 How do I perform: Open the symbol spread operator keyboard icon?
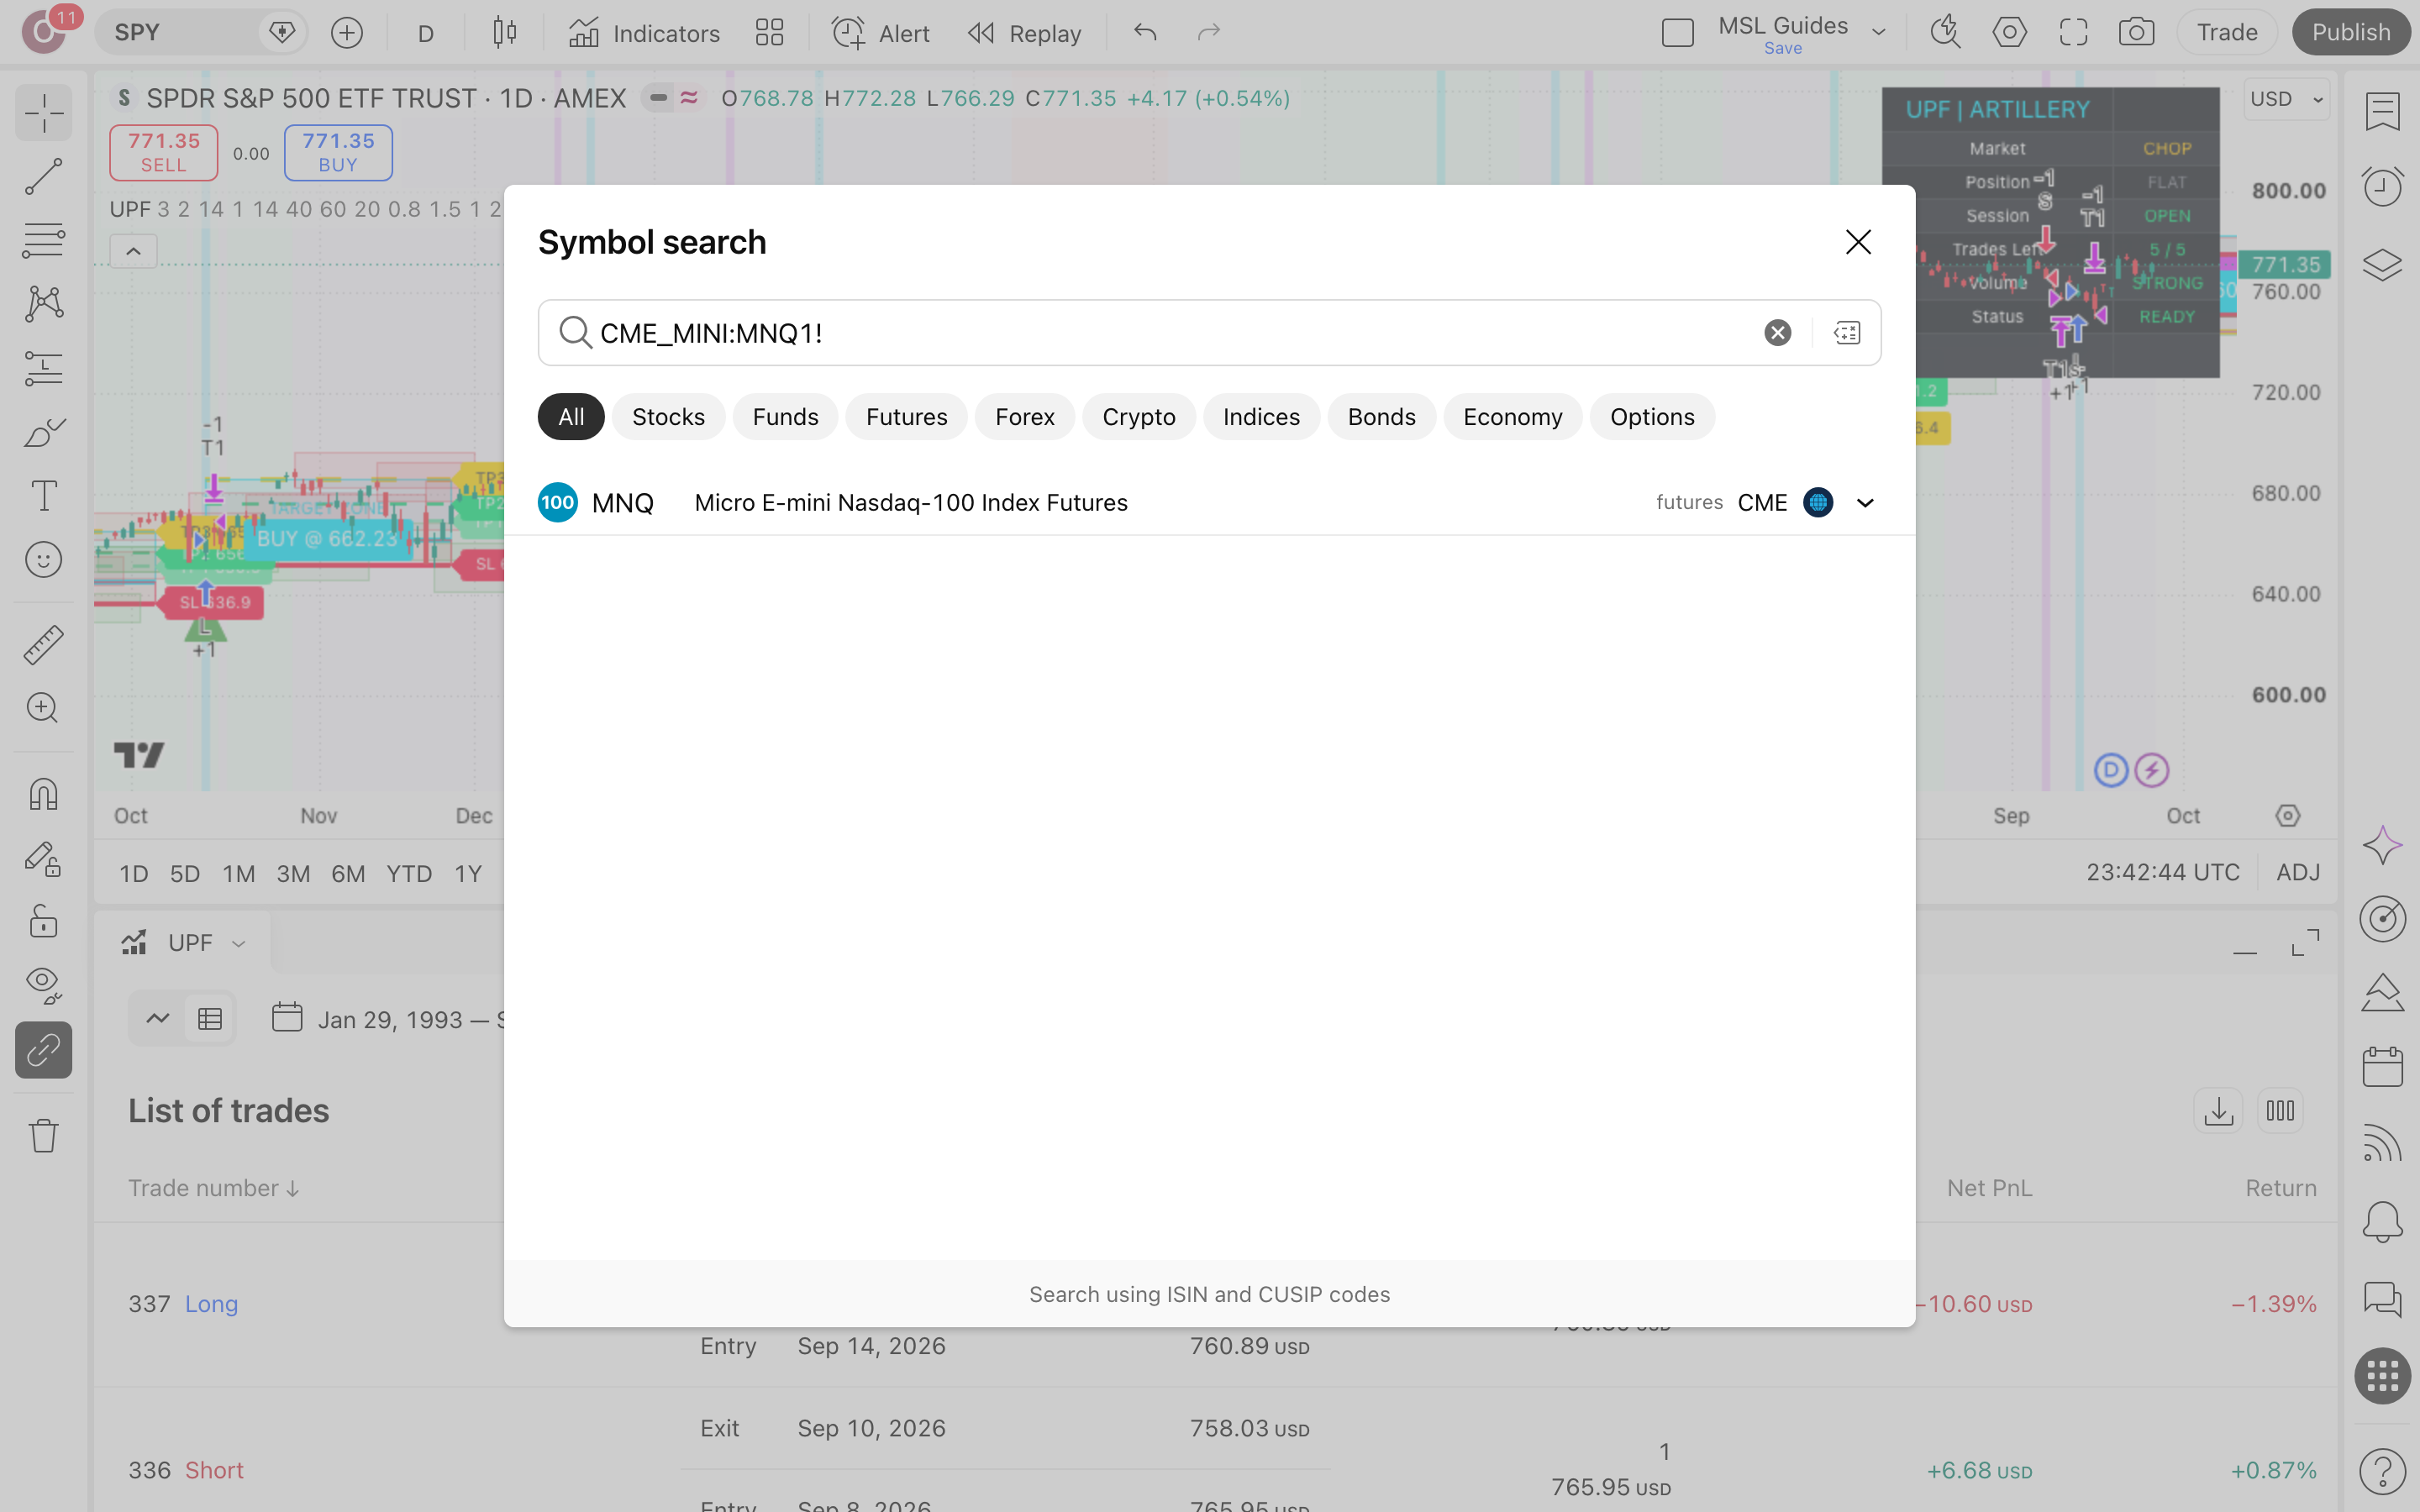[1847, 333]
